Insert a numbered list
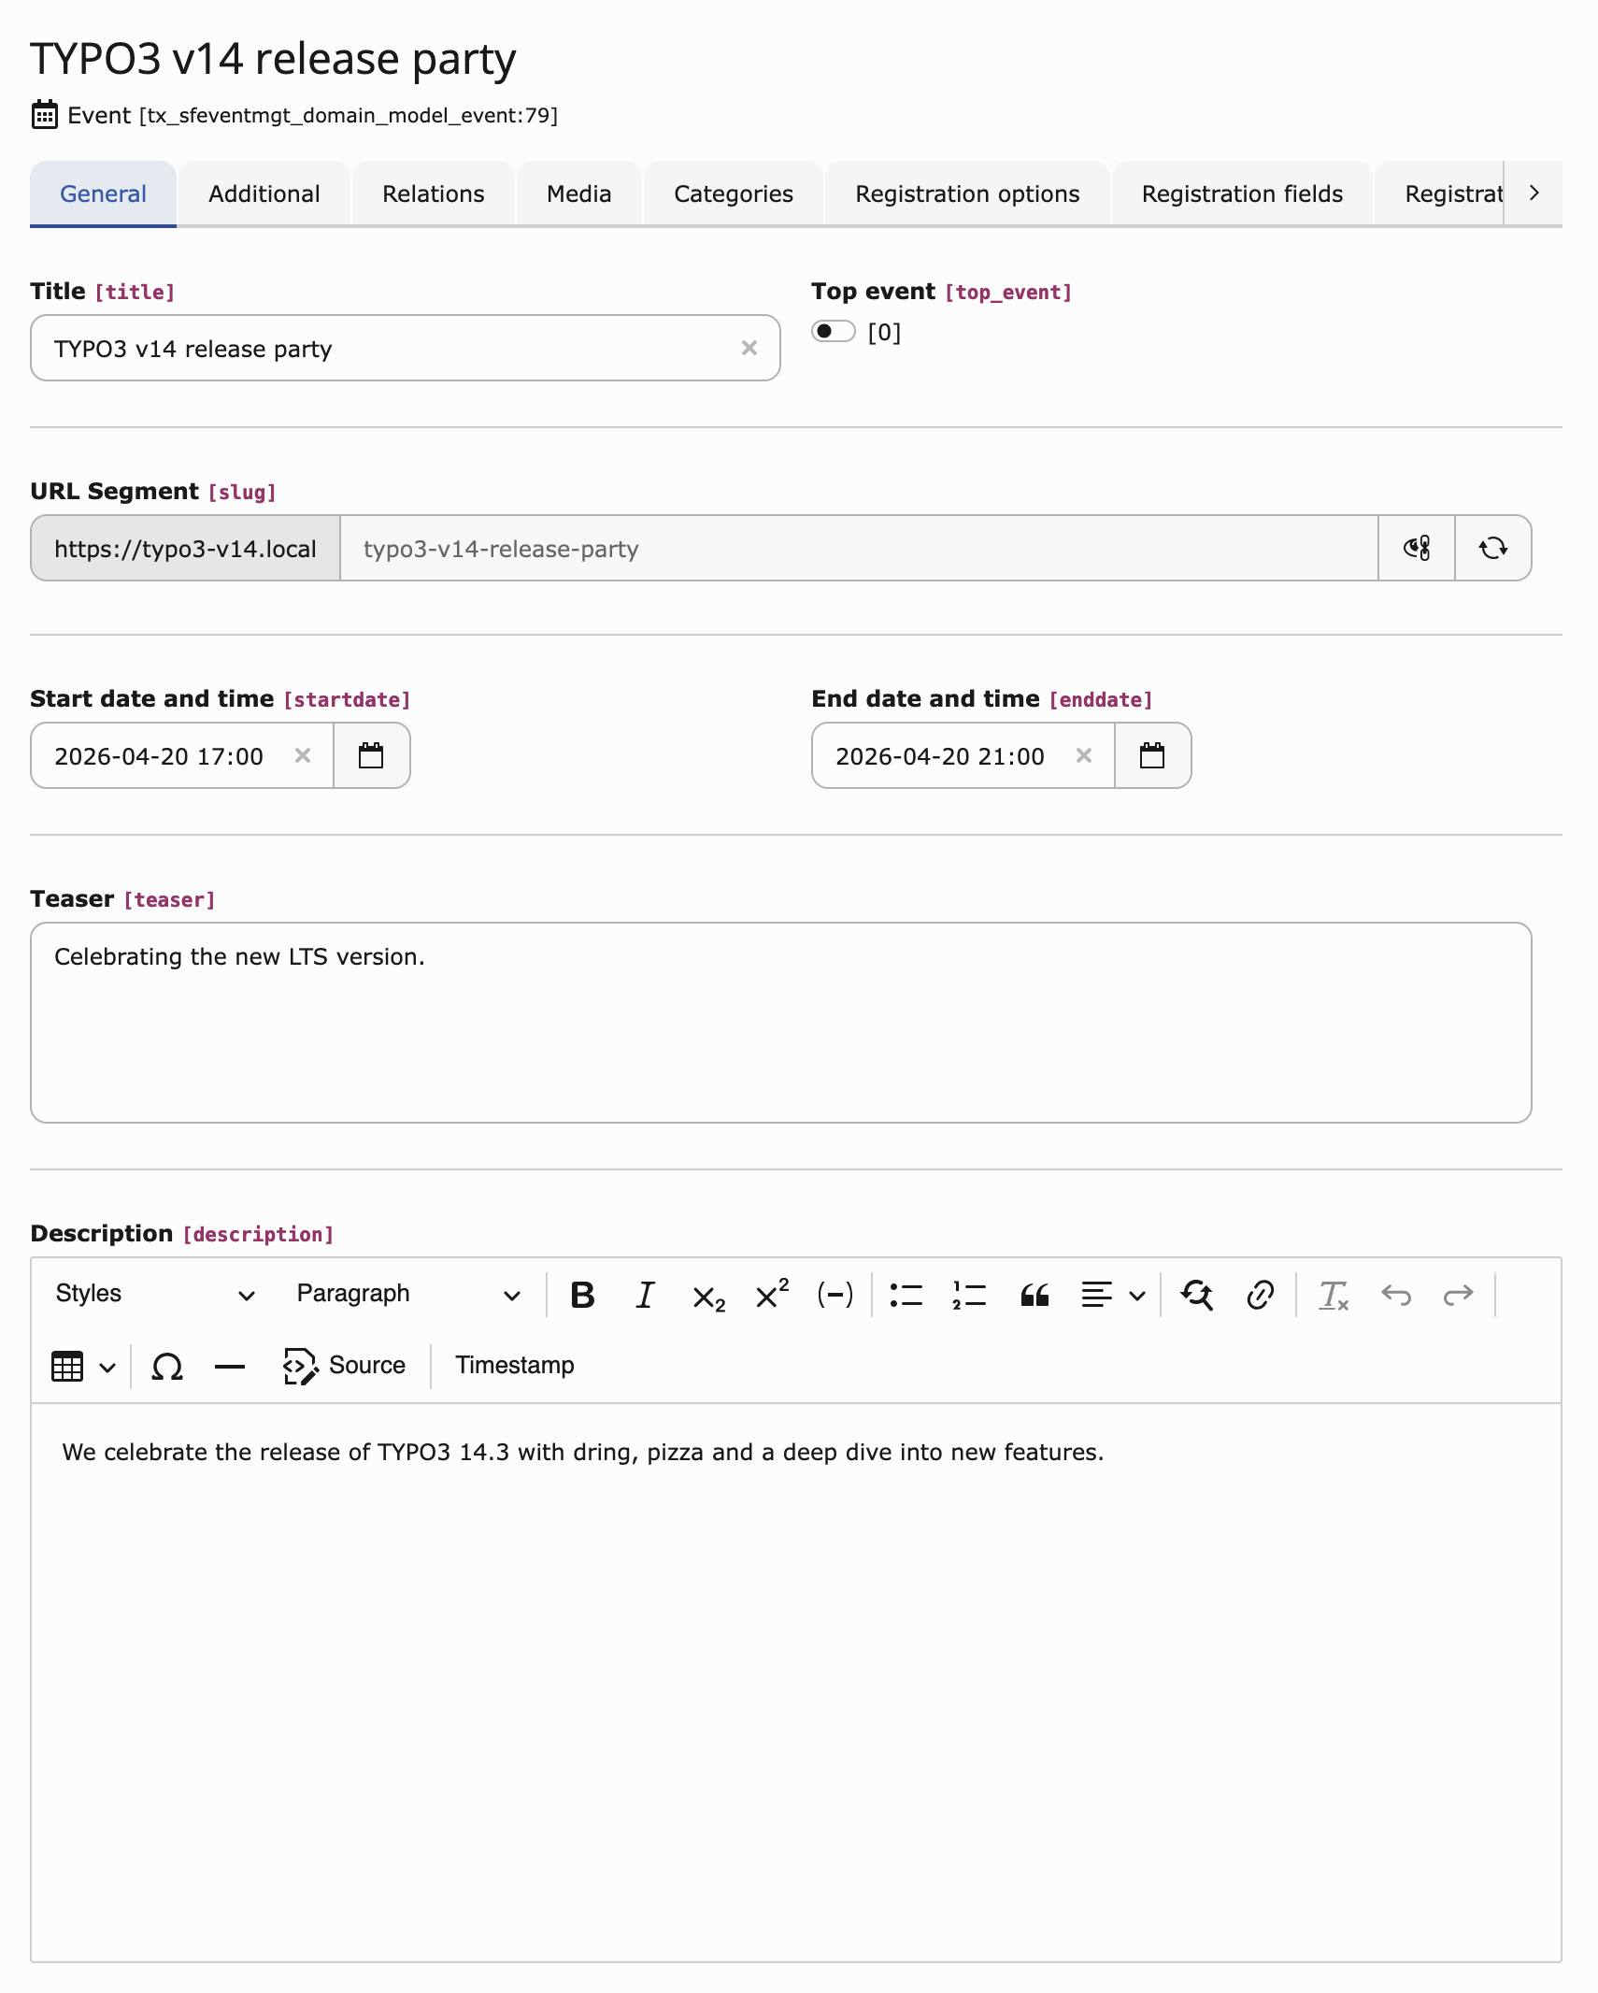The image size is (1598, 1993). (x=969, y=1295)
